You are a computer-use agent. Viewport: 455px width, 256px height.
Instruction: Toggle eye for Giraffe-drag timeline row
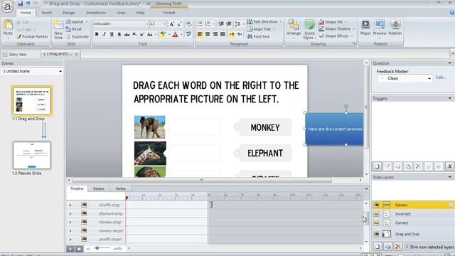pos(84,205)
